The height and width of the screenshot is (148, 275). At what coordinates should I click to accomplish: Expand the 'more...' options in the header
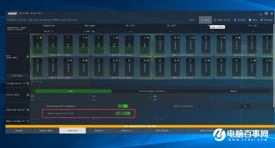pyautogui.click(x=193, y=20)
